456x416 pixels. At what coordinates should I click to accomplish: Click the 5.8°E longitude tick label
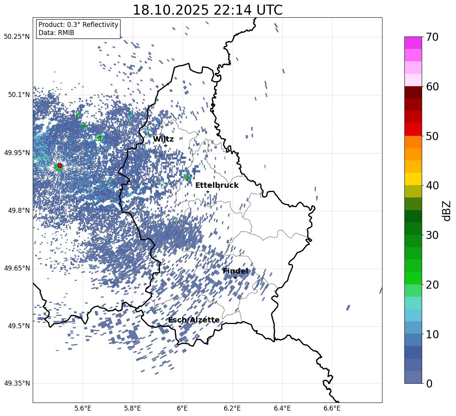pos(132,408)
